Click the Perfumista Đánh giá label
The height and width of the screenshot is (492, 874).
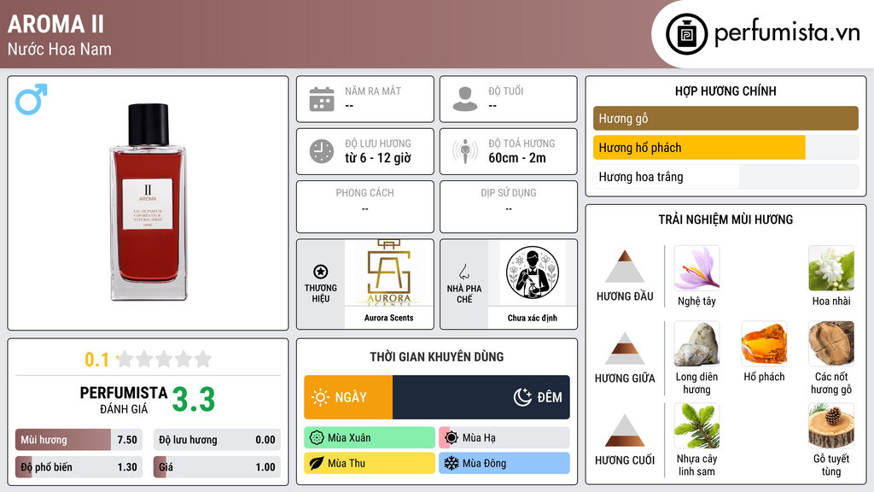point(124,400)
